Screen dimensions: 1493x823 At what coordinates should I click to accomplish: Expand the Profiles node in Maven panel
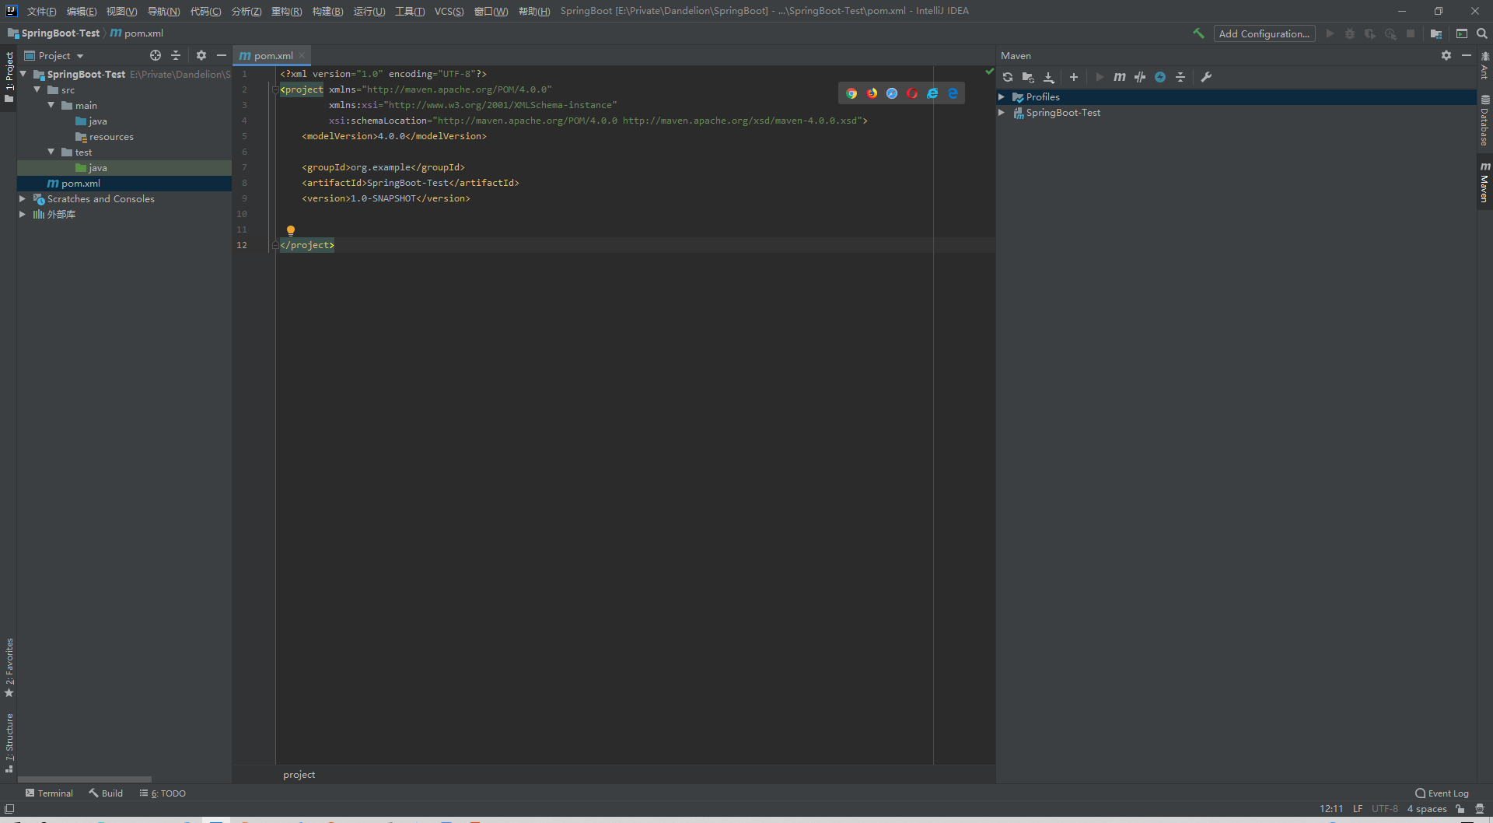(x=1002, y=97)
